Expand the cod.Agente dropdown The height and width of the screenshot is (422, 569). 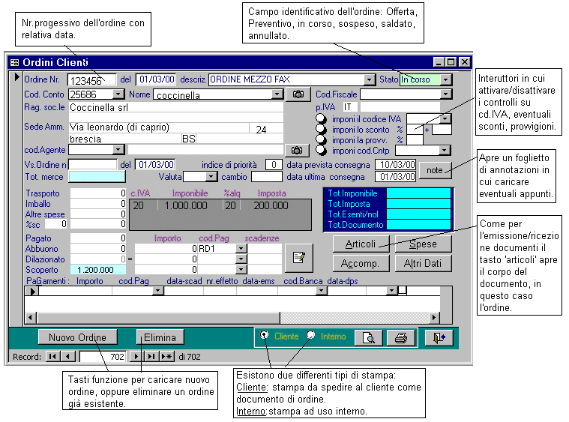click(118, 149)
